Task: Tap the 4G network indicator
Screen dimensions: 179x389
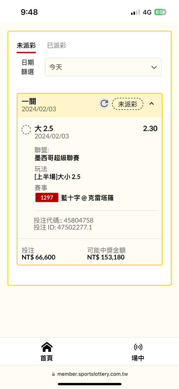Action: [147, 12]
